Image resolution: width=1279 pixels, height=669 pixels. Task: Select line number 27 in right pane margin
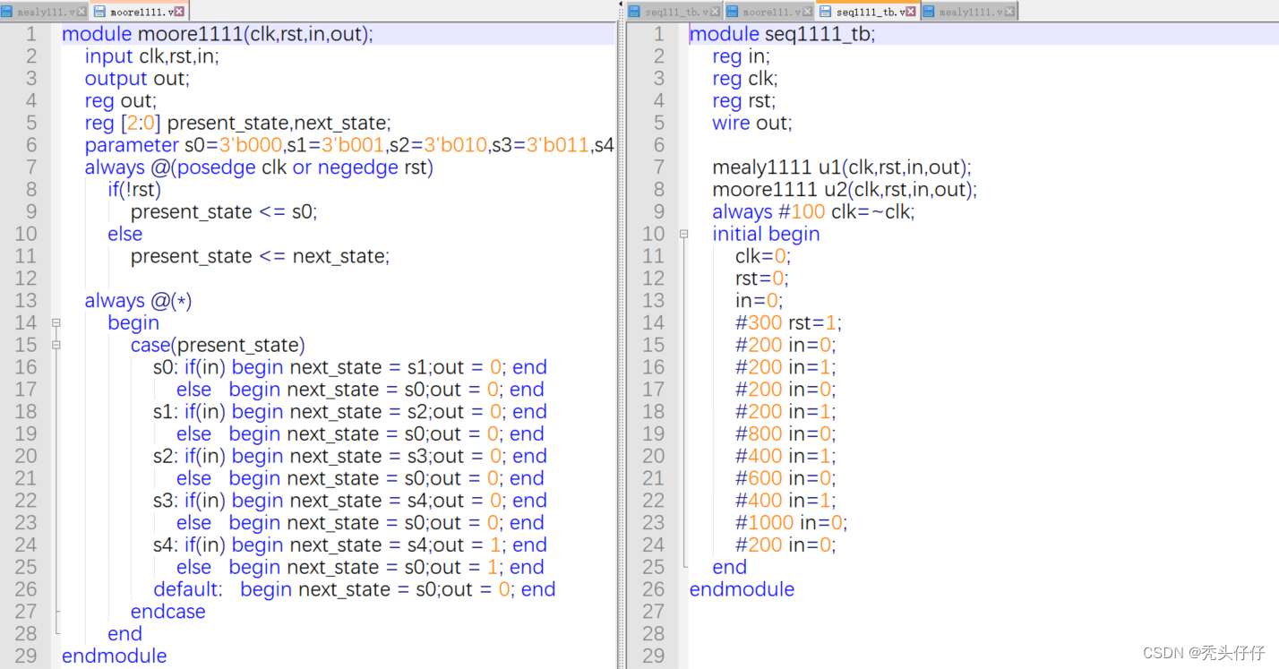pos(654,612)
